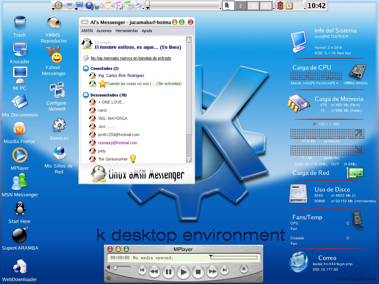Select contact Ing. Carlos Elvir Rodriguez
This screenshot has width=379, height=284.
point(121,75)
